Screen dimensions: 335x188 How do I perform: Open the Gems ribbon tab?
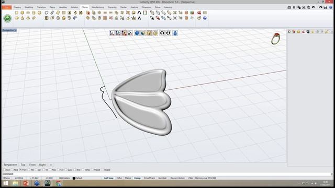(x=52, y=7)
